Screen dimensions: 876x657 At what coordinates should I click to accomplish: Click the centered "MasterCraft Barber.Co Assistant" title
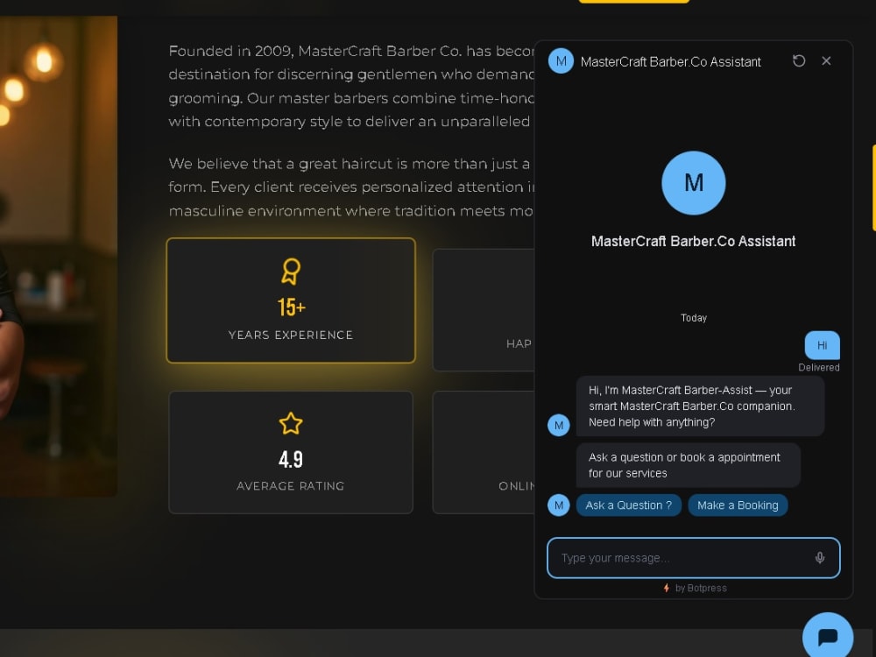693,242
